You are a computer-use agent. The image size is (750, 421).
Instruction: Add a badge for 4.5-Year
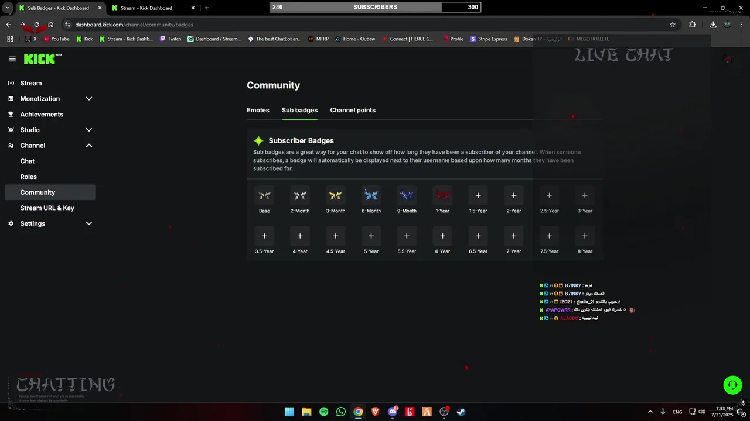pyautogui.click(x=336, y=236)
